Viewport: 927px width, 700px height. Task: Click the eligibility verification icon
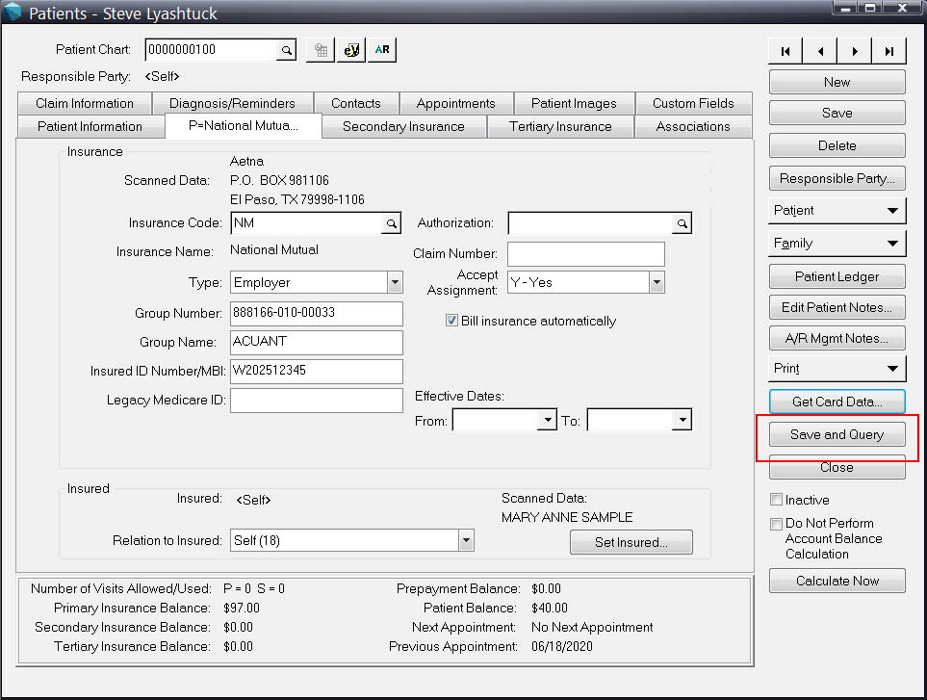click(x=351, y=50)
